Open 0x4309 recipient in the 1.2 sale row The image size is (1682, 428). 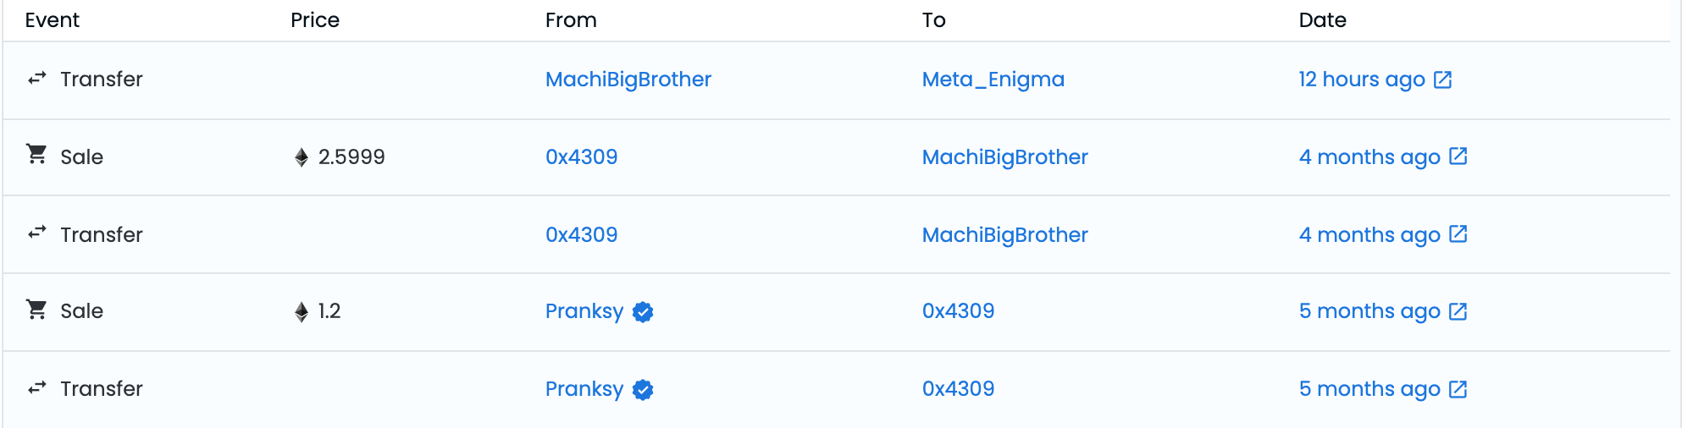[958, 311]
